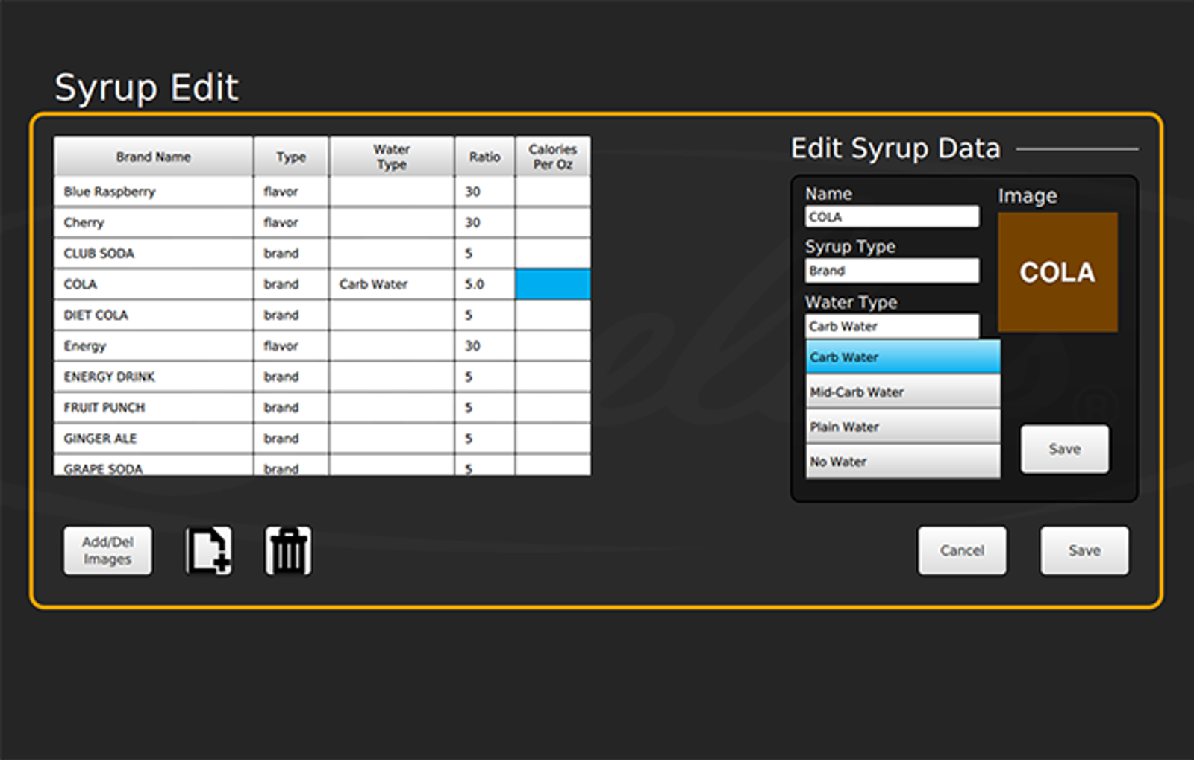Screen dimensions: 1194x760
Task: Click the 5.0 ratio cell for COLA
Action: click(484, 284)
